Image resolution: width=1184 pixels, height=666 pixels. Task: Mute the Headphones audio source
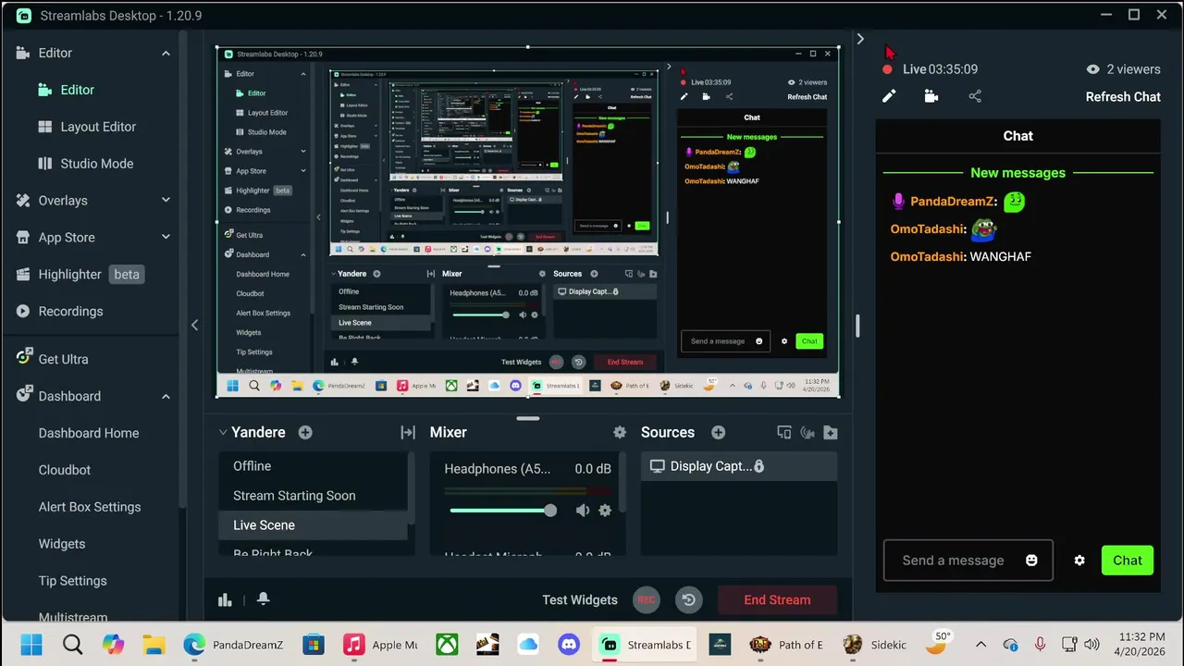tap(583, 511)
